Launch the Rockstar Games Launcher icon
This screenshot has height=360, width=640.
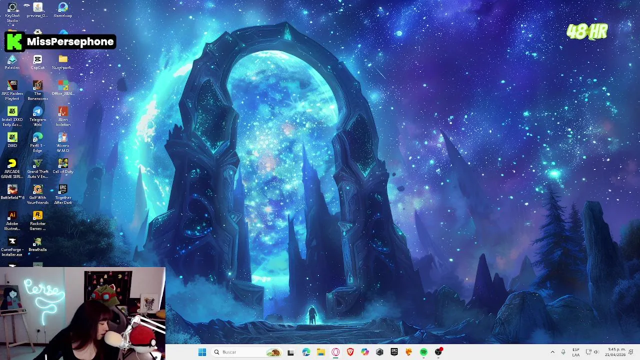[37, 220]
